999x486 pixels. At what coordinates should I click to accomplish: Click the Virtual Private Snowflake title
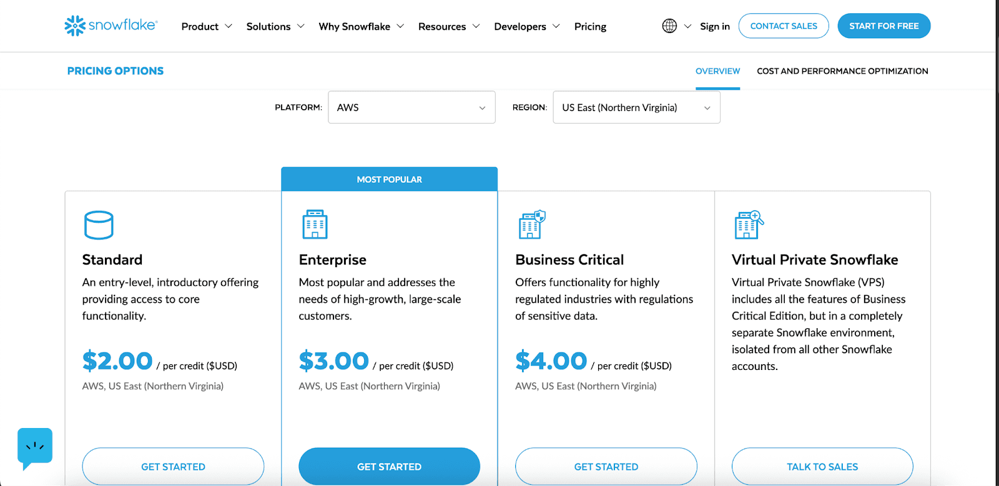click(x=815, y=260)
